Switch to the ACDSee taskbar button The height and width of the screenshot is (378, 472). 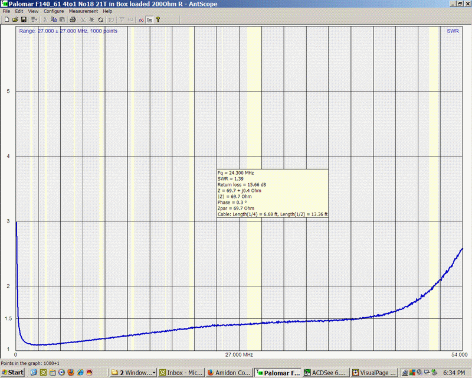[326, 373]
